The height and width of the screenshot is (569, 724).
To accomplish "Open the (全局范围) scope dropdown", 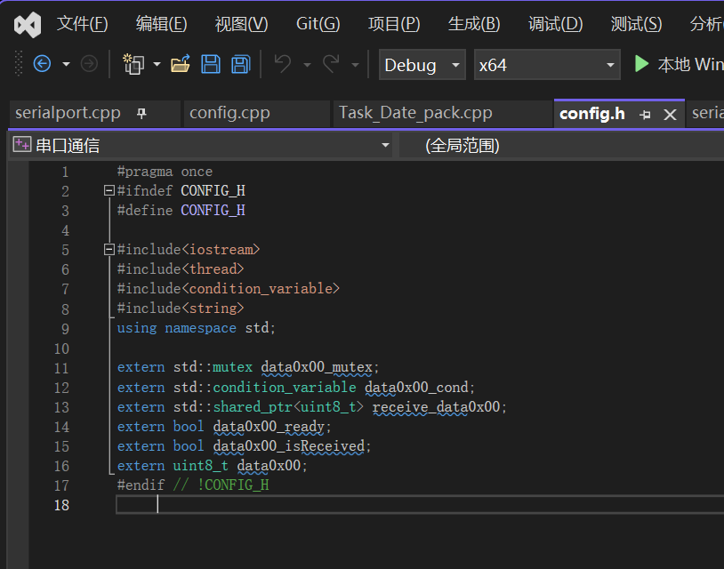I will (561, 146).
